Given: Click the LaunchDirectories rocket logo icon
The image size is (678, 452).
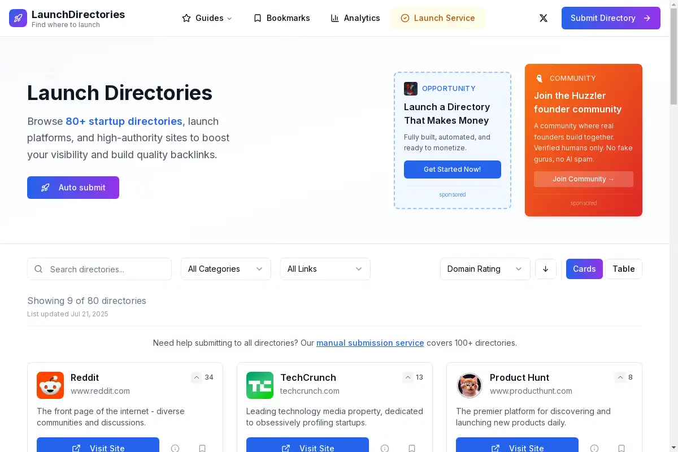Looking at the screenshot, I should [x=18, y=18].
